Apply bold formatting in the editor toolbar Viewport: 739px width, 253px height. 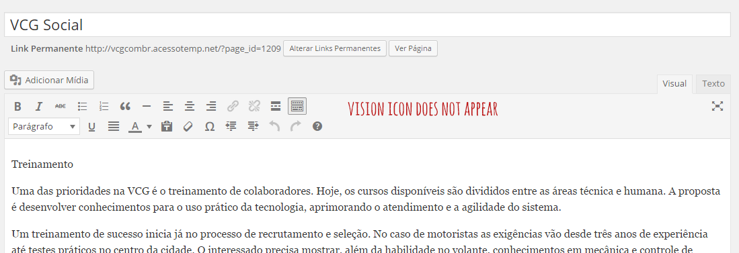[17, 106]
